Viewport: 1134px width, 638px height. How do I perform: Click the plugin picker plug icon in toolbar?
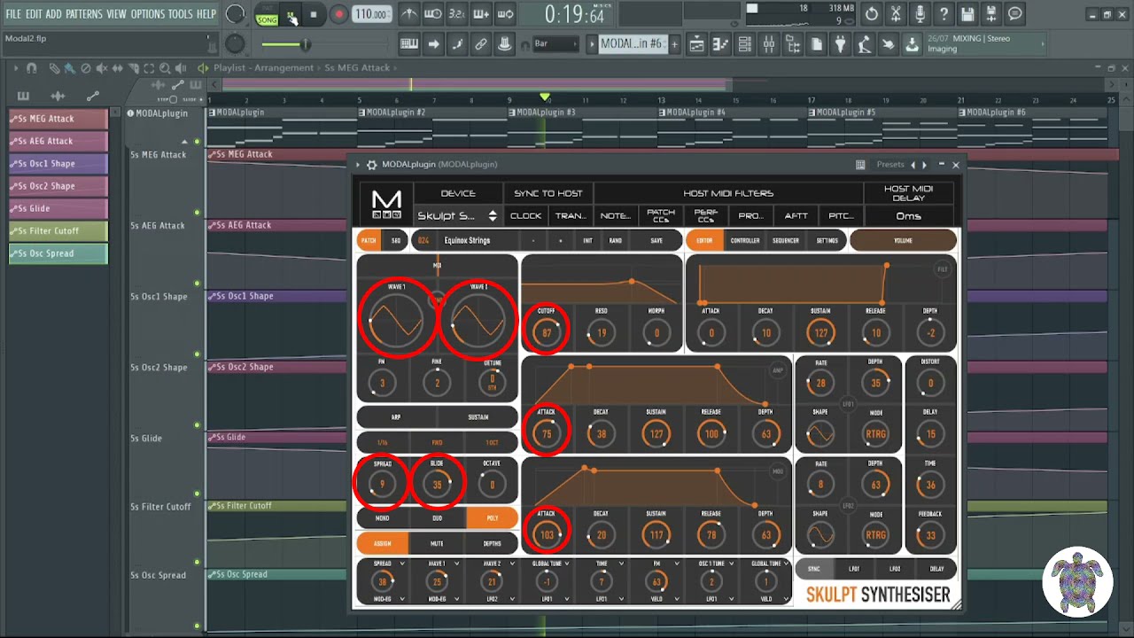tap(840, 44)
